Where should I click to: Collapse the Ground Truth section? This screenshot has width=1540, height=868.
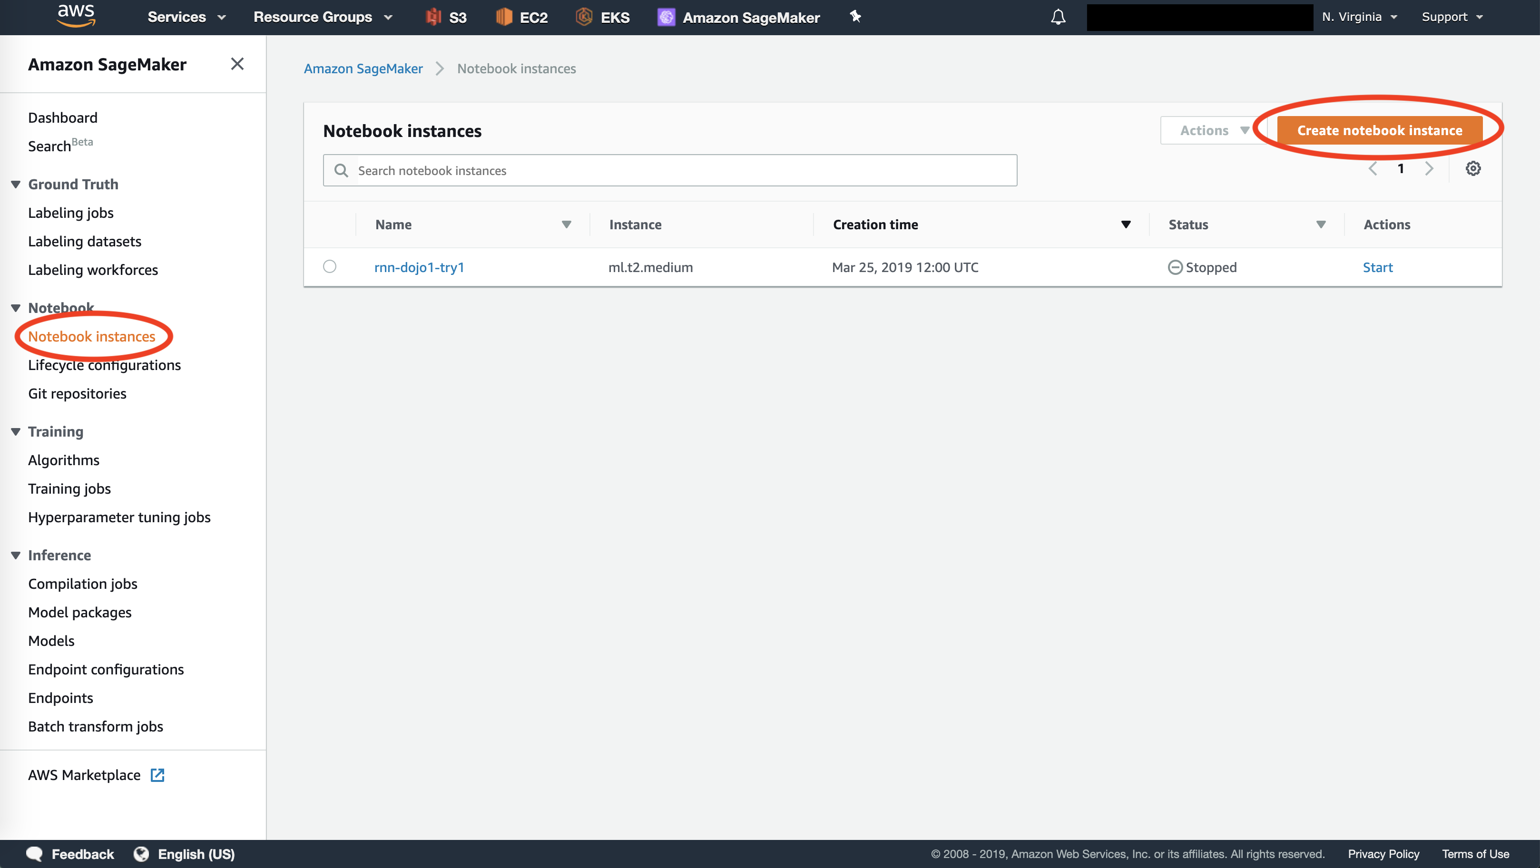(x=16, y=185)
